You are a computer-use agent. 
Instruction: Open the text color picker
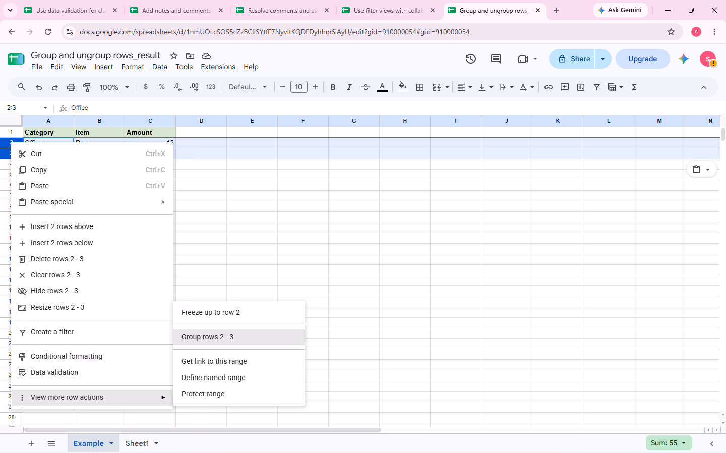pyautogui.click(x=383, y=87)
